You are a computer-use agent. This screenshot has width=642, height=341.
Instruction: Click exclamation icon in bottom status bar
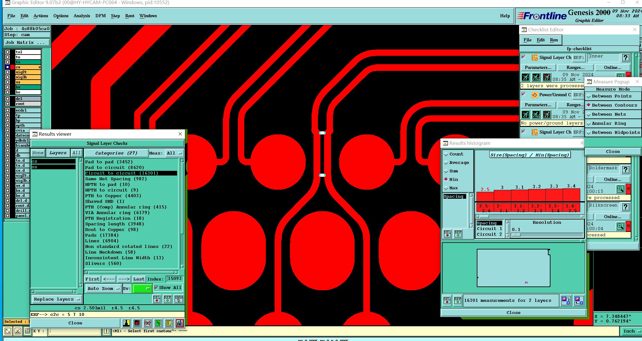click(107, 331)
